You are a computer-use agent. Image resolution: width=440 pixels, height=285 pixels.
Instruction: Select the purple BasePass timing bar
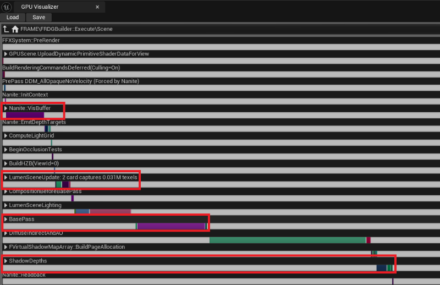170,226
